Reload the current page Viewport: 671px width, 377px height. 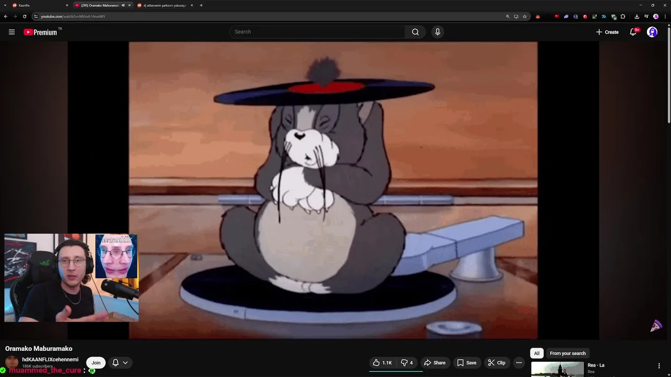25,16
